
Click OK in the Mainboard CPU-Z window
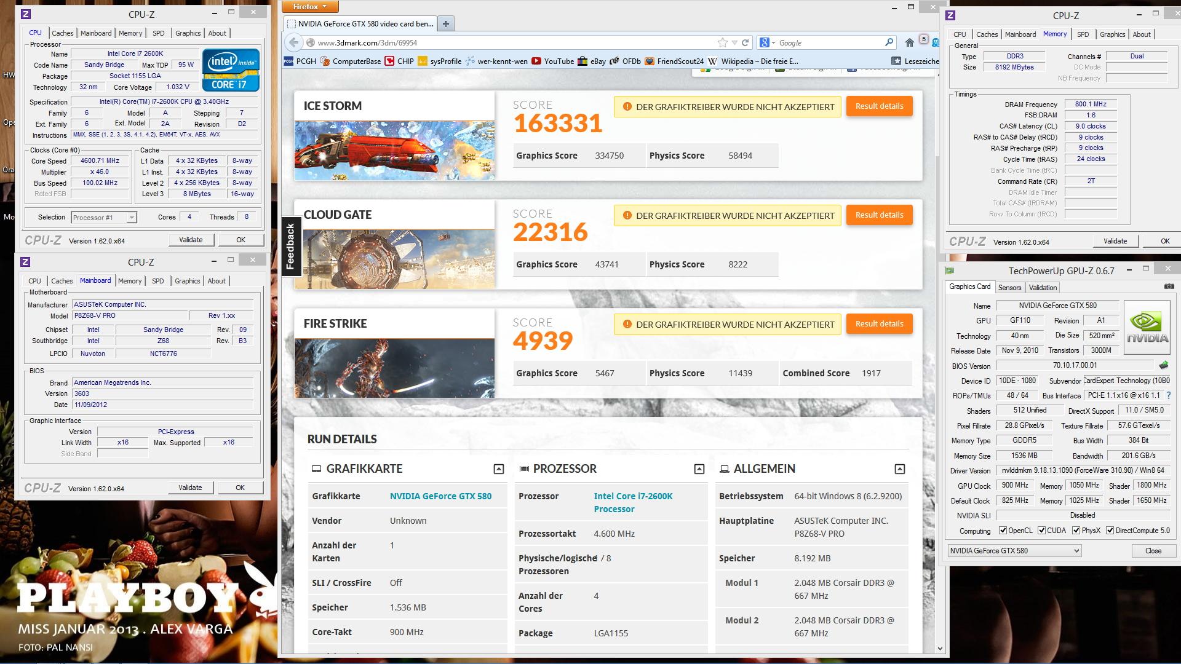240,488
